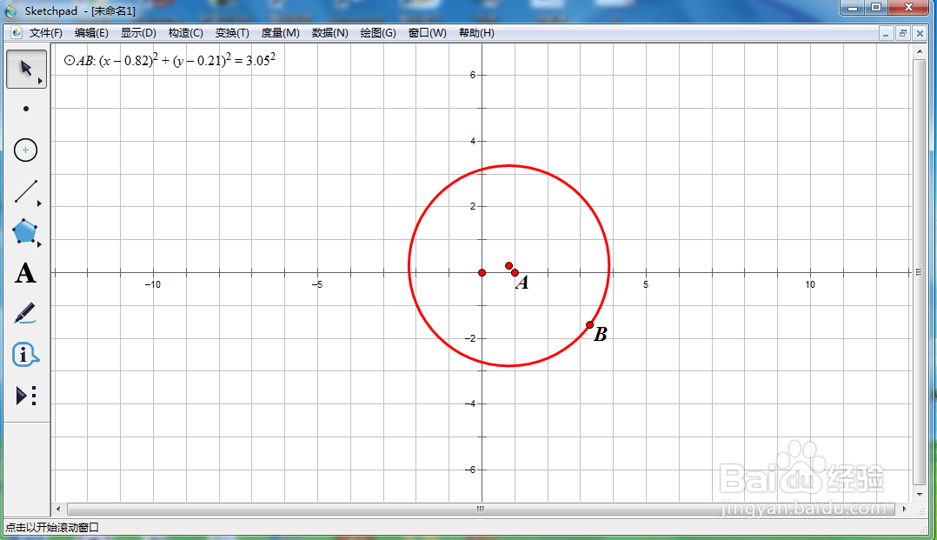Click label A next to the point

522,283
